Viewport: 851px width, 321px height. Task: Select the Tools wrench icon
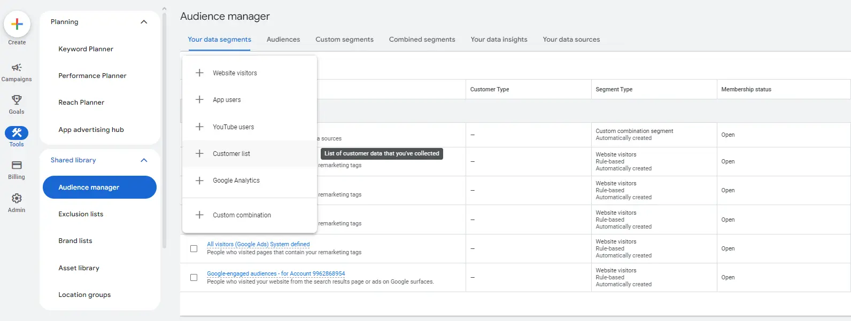pos(17,133)
